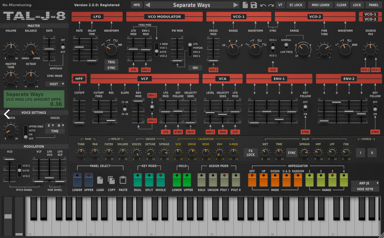Go to the next preset arrow

[x=236, y=5]
